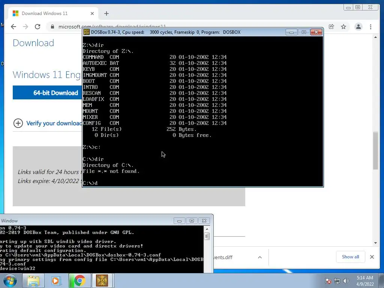Screen dimensions: 384x288
Task: Open Windows Media Player from taskbar
Action: click(56, 280)
